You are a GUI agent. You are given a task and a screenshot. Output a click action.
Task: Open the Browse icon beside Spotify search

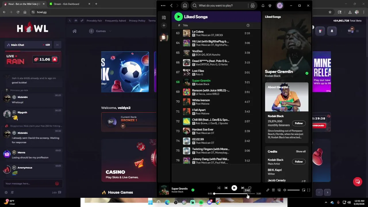[x=252, y=5]
